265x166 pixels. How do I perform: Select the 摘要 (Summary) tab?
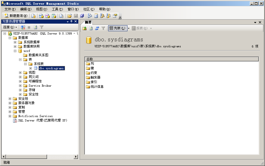point(88,22)
